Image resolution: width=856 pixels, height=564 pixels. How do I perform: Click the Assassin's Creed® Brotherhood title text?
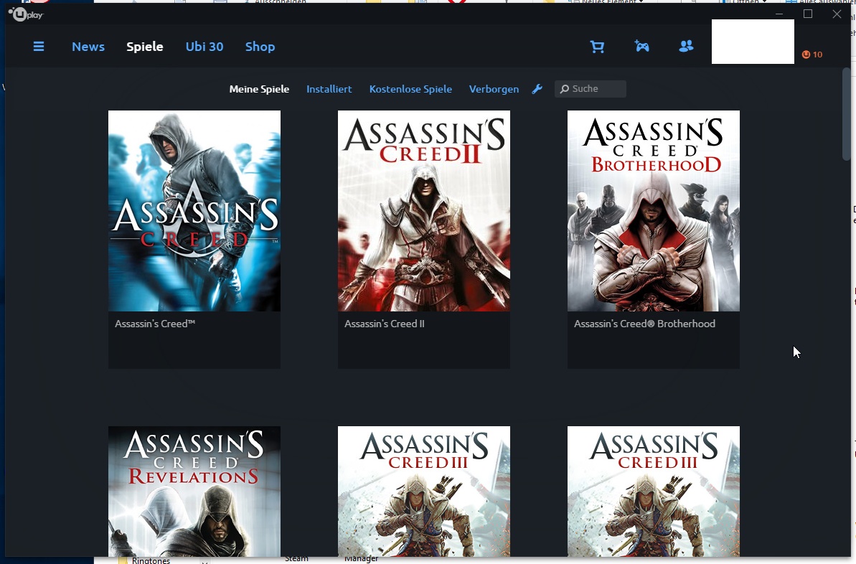pos(644,324)
